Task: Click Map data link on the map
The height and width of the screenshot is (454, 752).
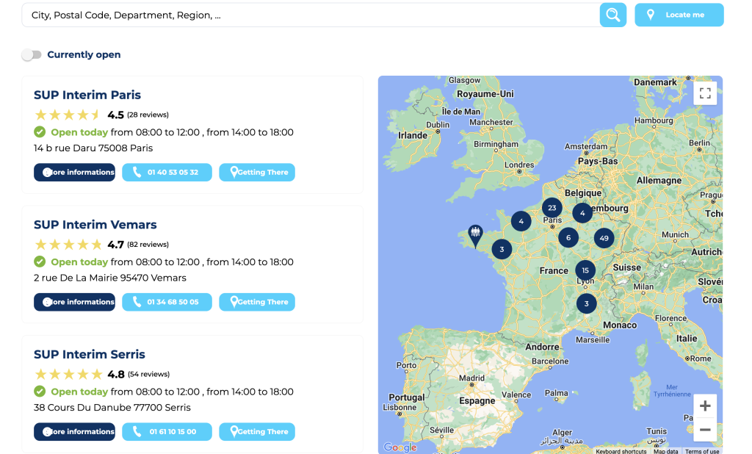Action: click(x=665, y=451)
